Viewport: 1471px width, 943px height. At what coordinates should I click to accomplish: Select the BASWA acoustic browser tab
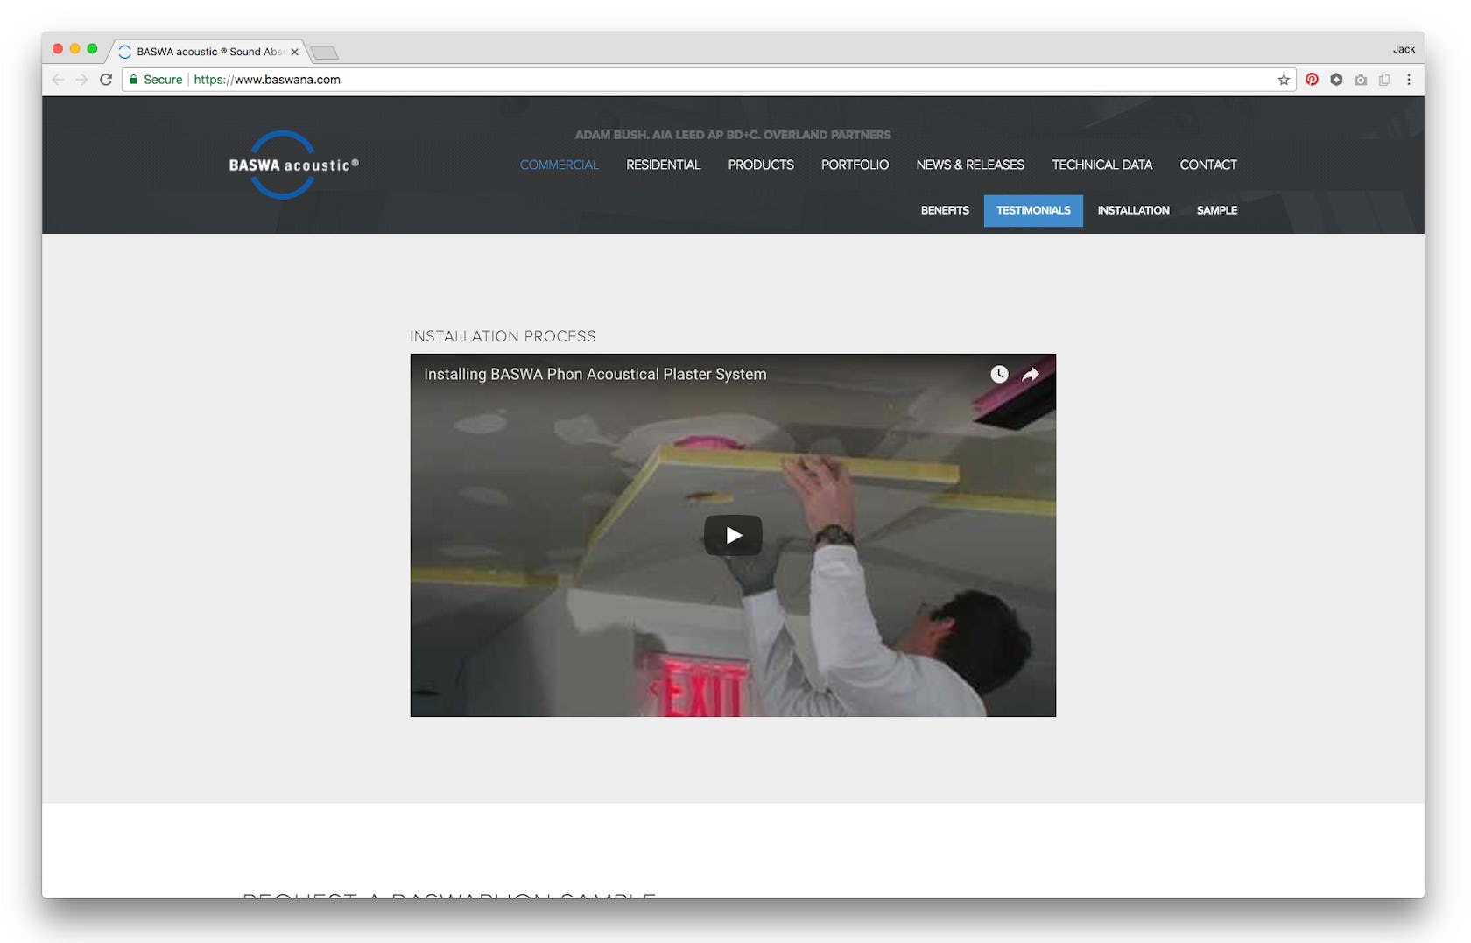coord(208,52)
